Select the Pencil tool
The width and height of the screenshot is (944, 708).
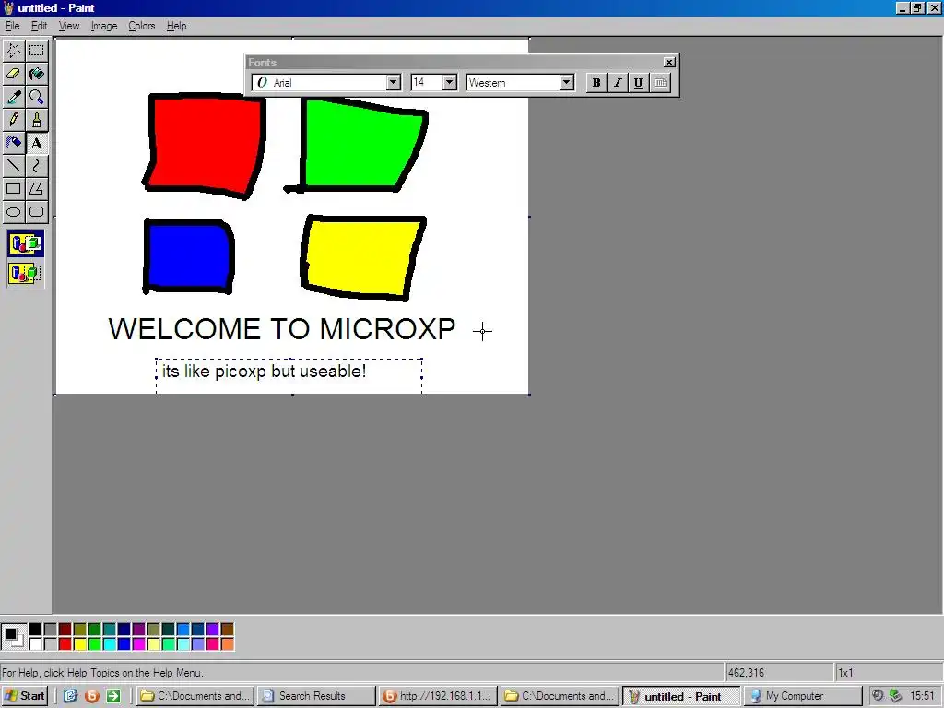click(14, 120)
